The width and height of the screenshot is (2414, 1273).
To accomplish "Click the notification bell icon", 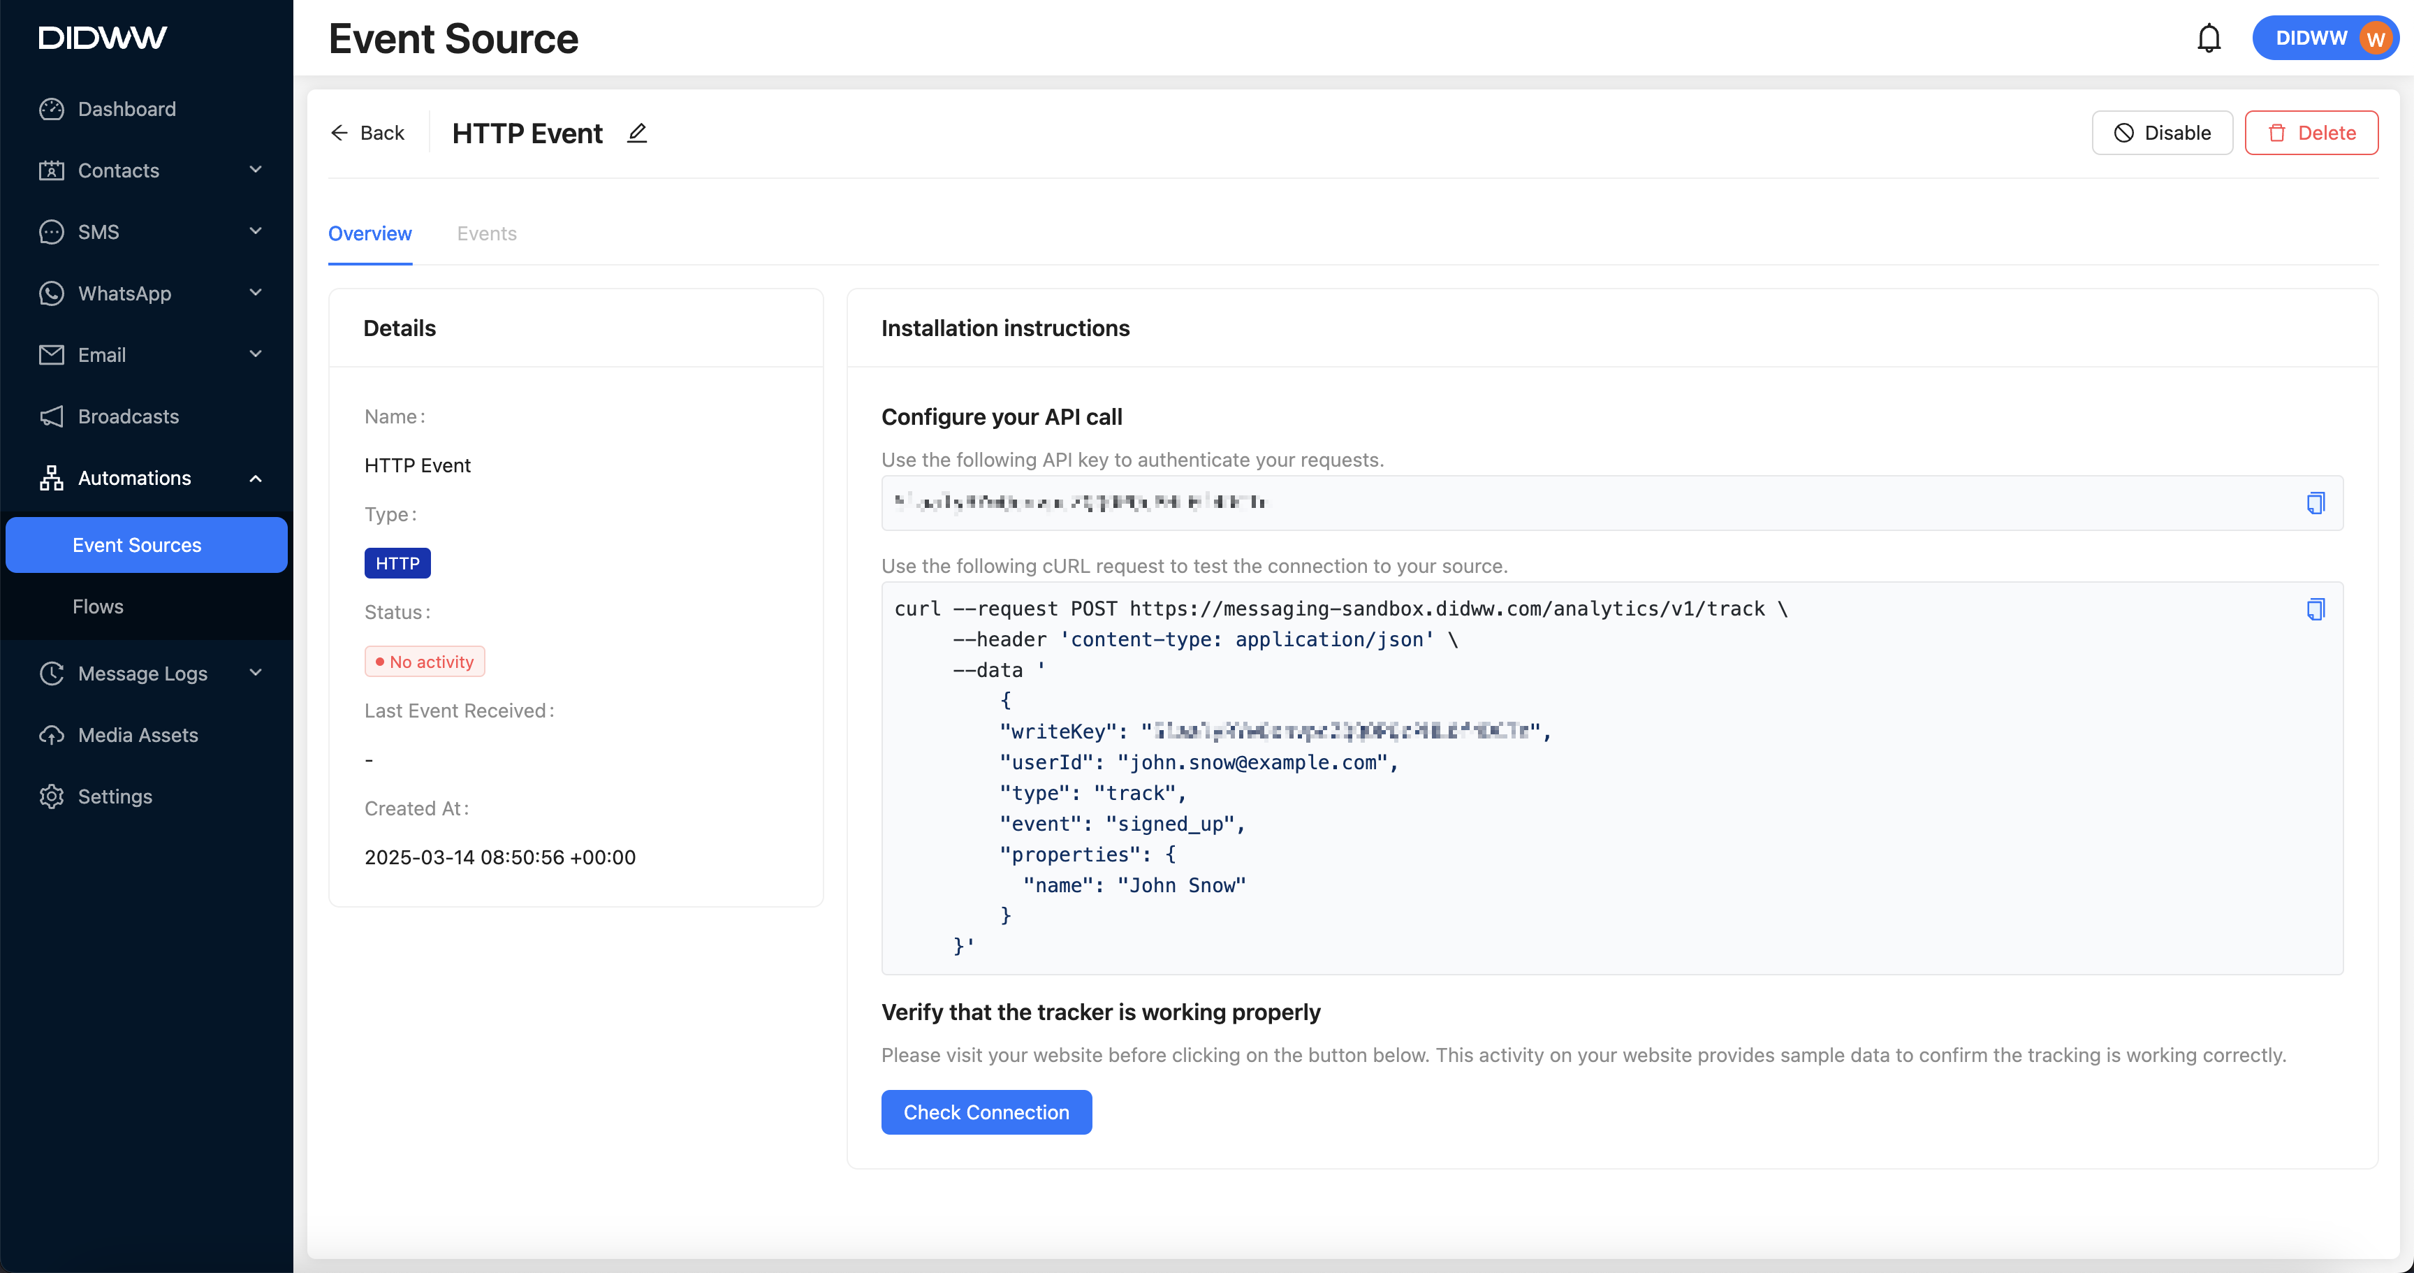I will (x=2209, y=38).
